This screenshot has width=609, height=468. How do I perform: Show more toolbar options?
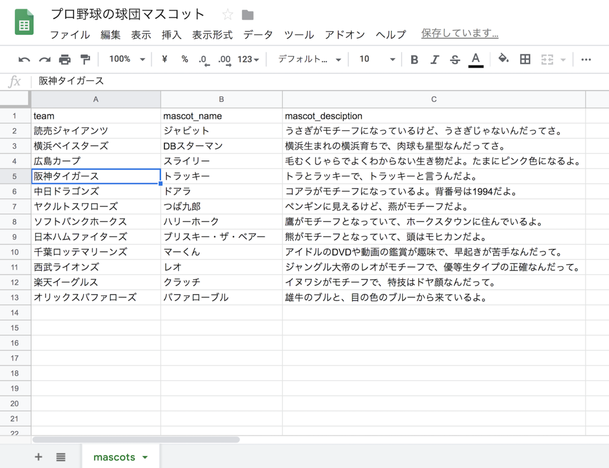pos(586,59)
